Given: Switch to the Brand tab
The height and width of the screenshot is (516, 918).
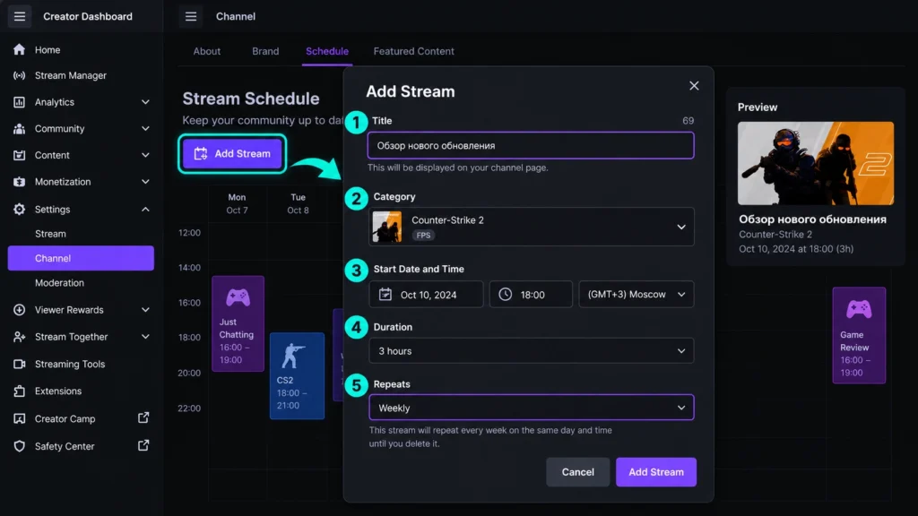Looking at the screenshot, I should [x=265, y=51].
